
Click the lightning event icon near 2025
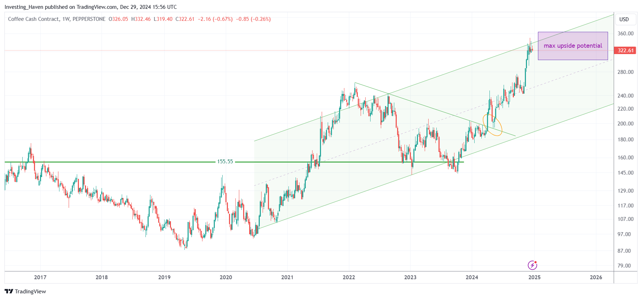coord(532,265)
